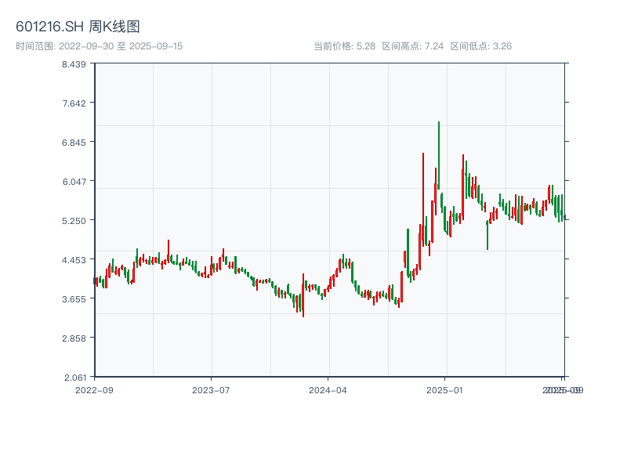Click the 区间低点 3.26 label
The height and width of the screenshot is (470, 627).
pyautogui.click(x=480, y=46)
